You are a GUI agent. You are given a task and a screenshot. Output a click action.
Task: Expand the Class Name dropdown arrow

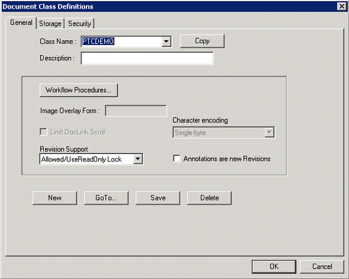[x=166, y=41]
